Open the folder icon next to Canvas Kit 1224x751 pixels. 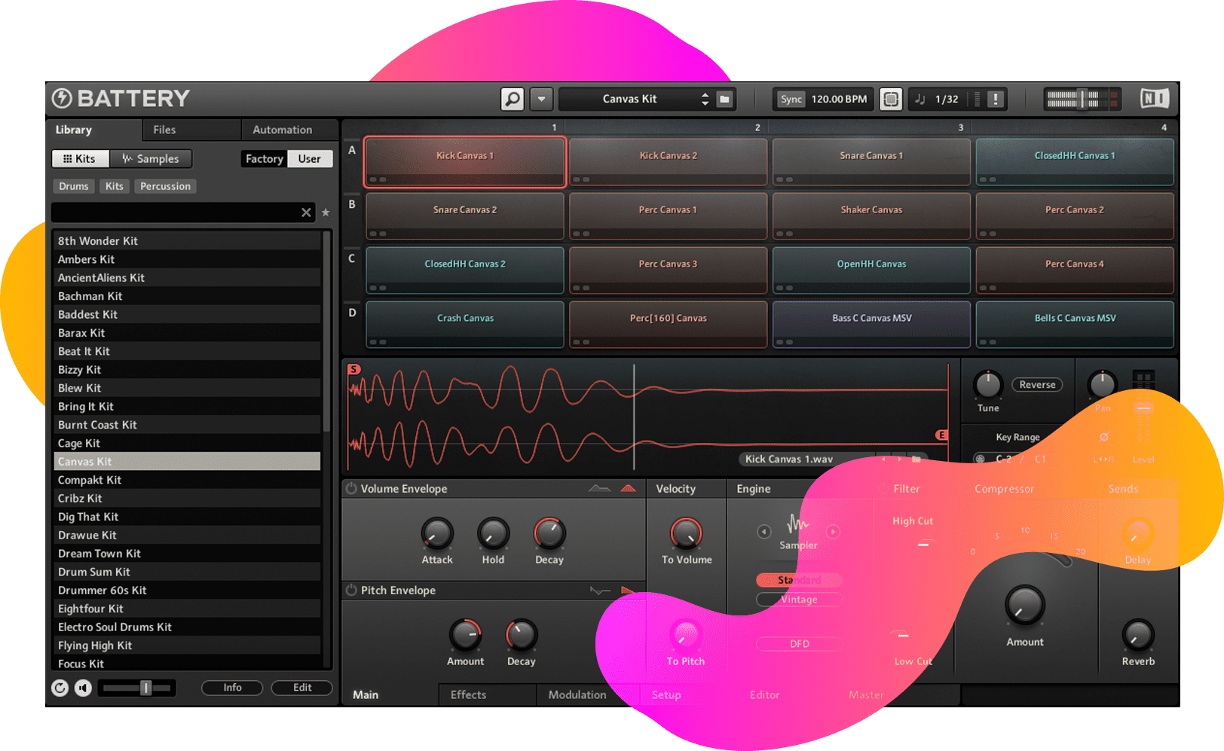pyautogui.click(x=724, y=99)
